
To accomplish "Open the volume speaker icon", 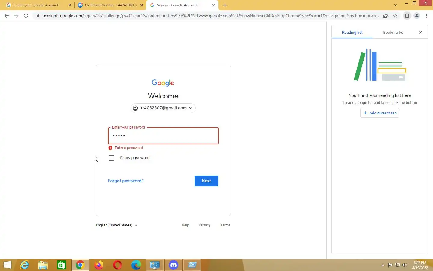I will point(405,265).
